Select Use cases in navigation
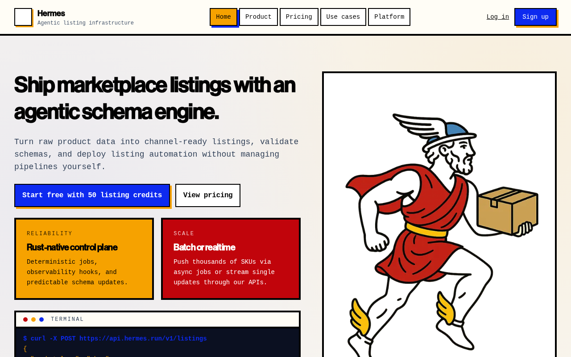The height and width of the screenshot is (357, 571). point(343,17)
